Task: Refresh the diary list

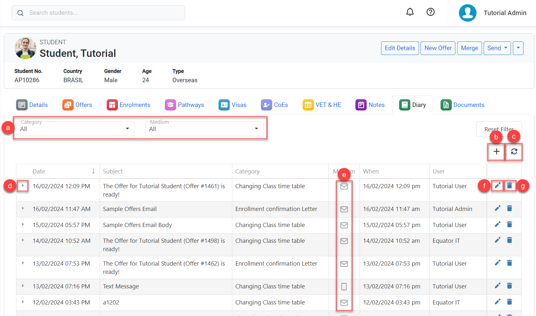Action: coord(514,152)
